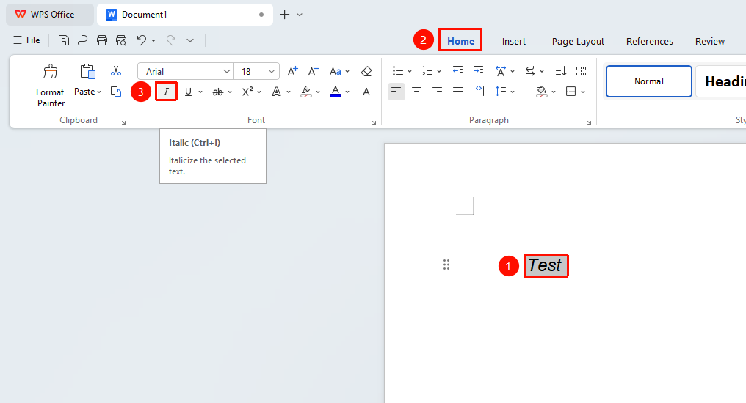This screenshot has height=403, width=746.
Task: Click the Increase Indent icon
Action: (478, 71)
